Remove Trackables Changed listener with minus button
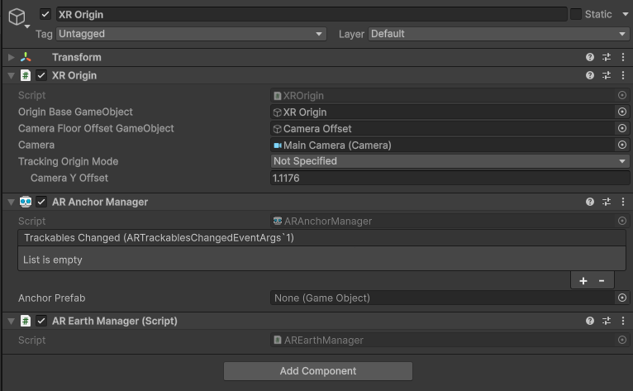The width and height of the screenshot is (633, 391). click(602, 281)
